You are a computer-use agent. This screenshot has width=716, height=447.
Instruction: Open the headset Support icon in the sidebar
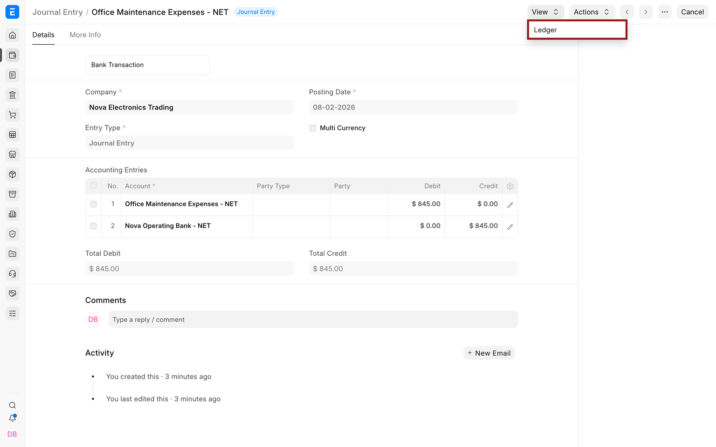[x=13, y=274]
